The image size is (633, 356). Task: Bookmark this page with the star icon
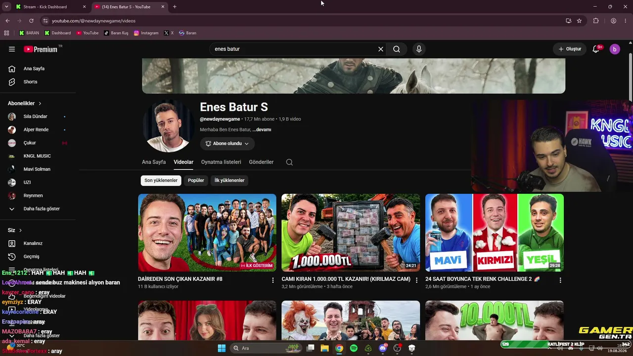click(579, 21)
